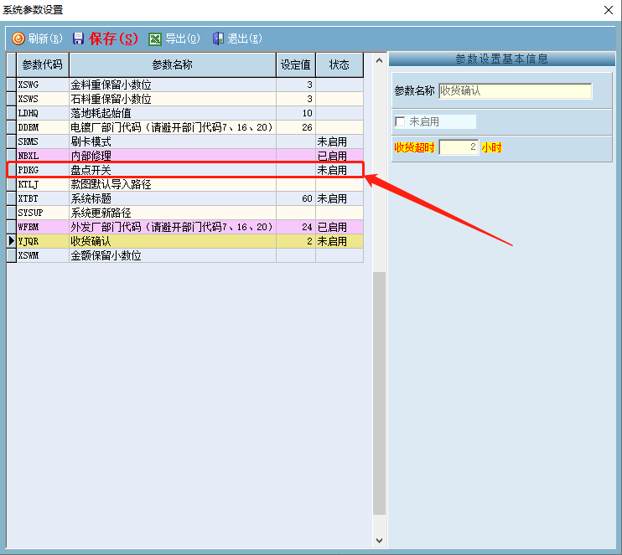
Task: Select the SKMS code cell
Action: click(x=43, y=141)
